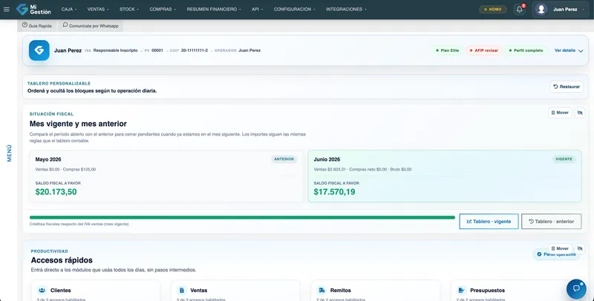Open the Remitos quick access card
The height and width of the screenshot is (301, 594).
375,291
